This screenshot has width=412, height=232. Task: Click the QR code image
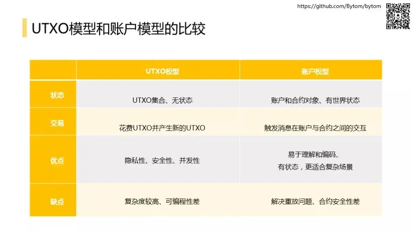(x=398, y=16)
